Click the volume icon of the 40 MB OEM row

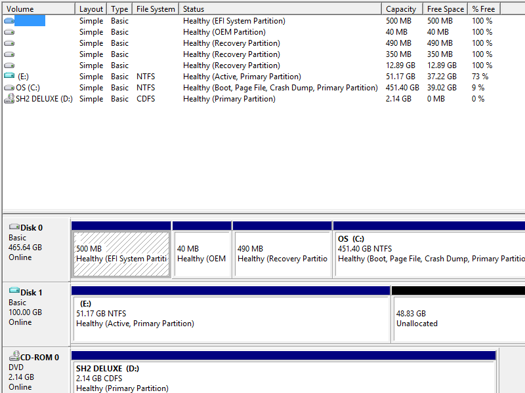click(x=9, y=32)
